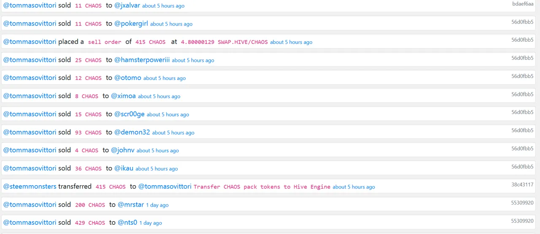Select the '4 CHAOS' amount text
Image resolution: width=540 pixels, height=234 pixels.
(86, 151)
